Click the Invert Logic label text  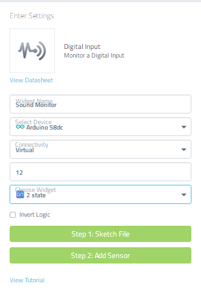(34, 215)
